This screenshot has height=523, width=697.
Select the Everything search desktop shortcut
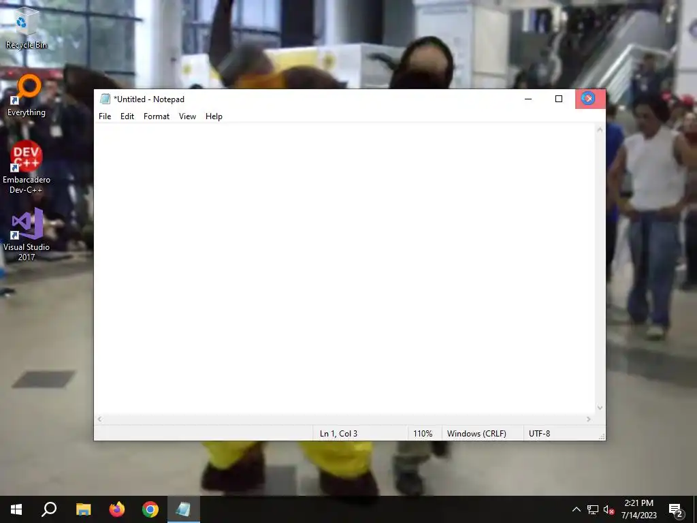point(27,95)
